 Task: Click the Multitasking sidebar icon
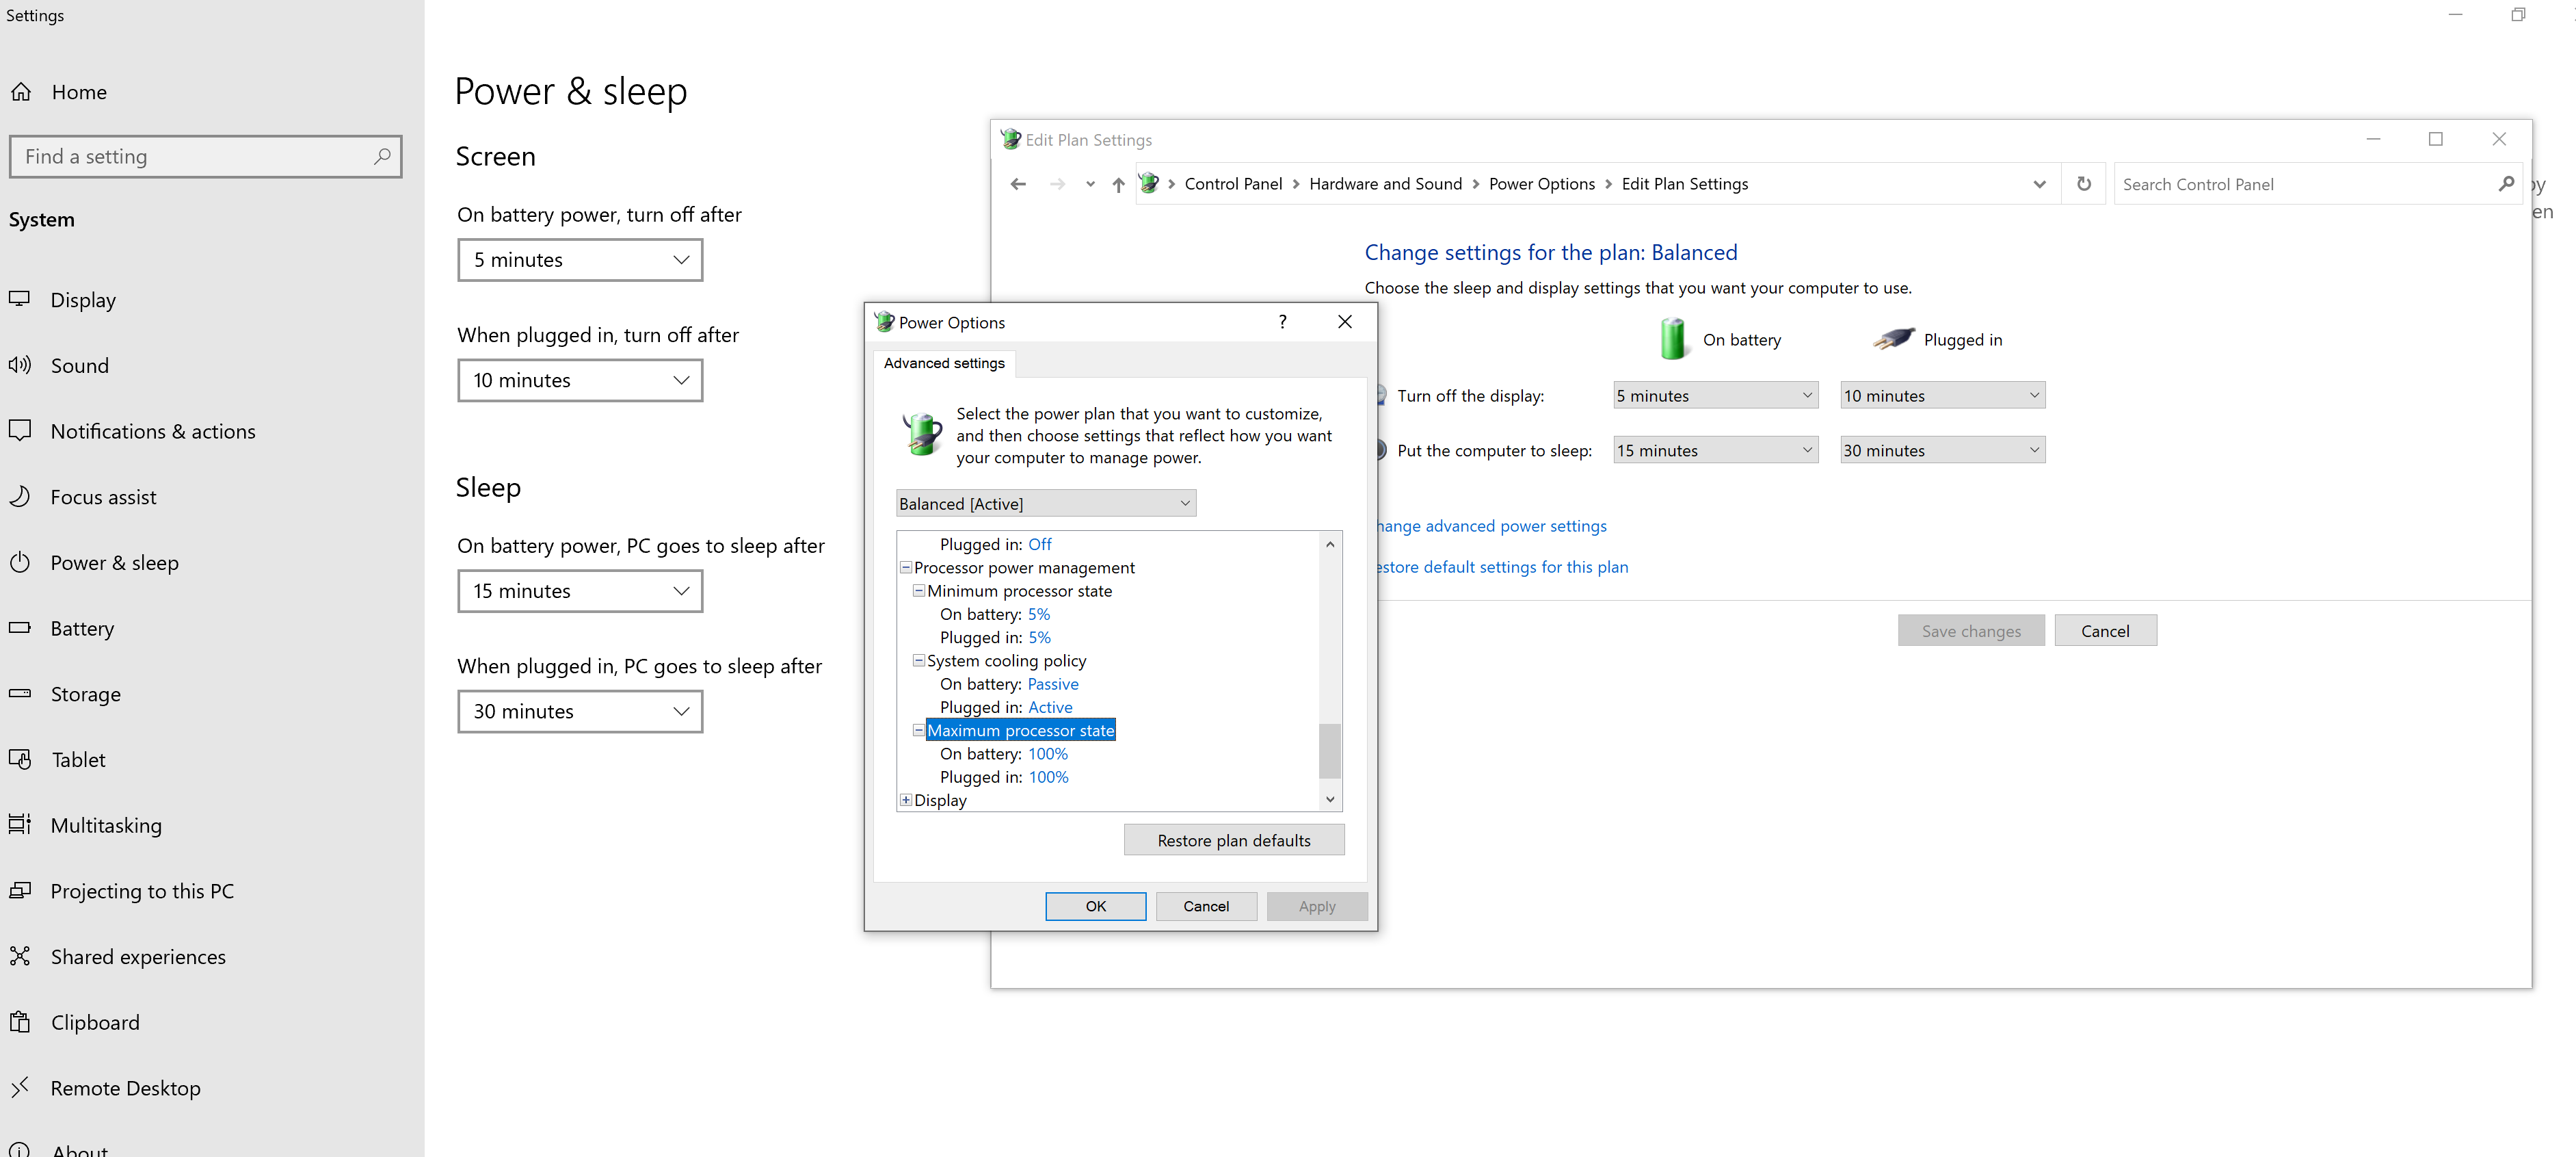[20, 824]
